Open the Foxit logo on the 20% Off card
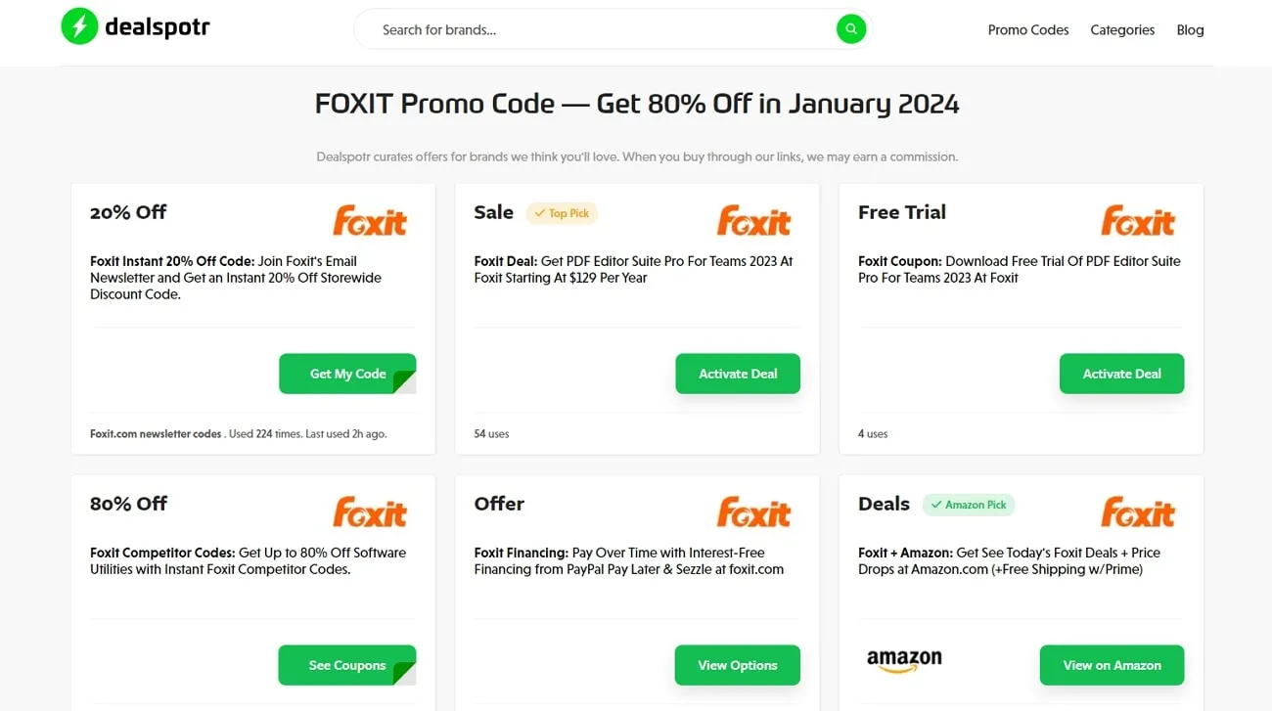Image resolution: width=1272 pixels, height=711 pixels. [370, 220]
